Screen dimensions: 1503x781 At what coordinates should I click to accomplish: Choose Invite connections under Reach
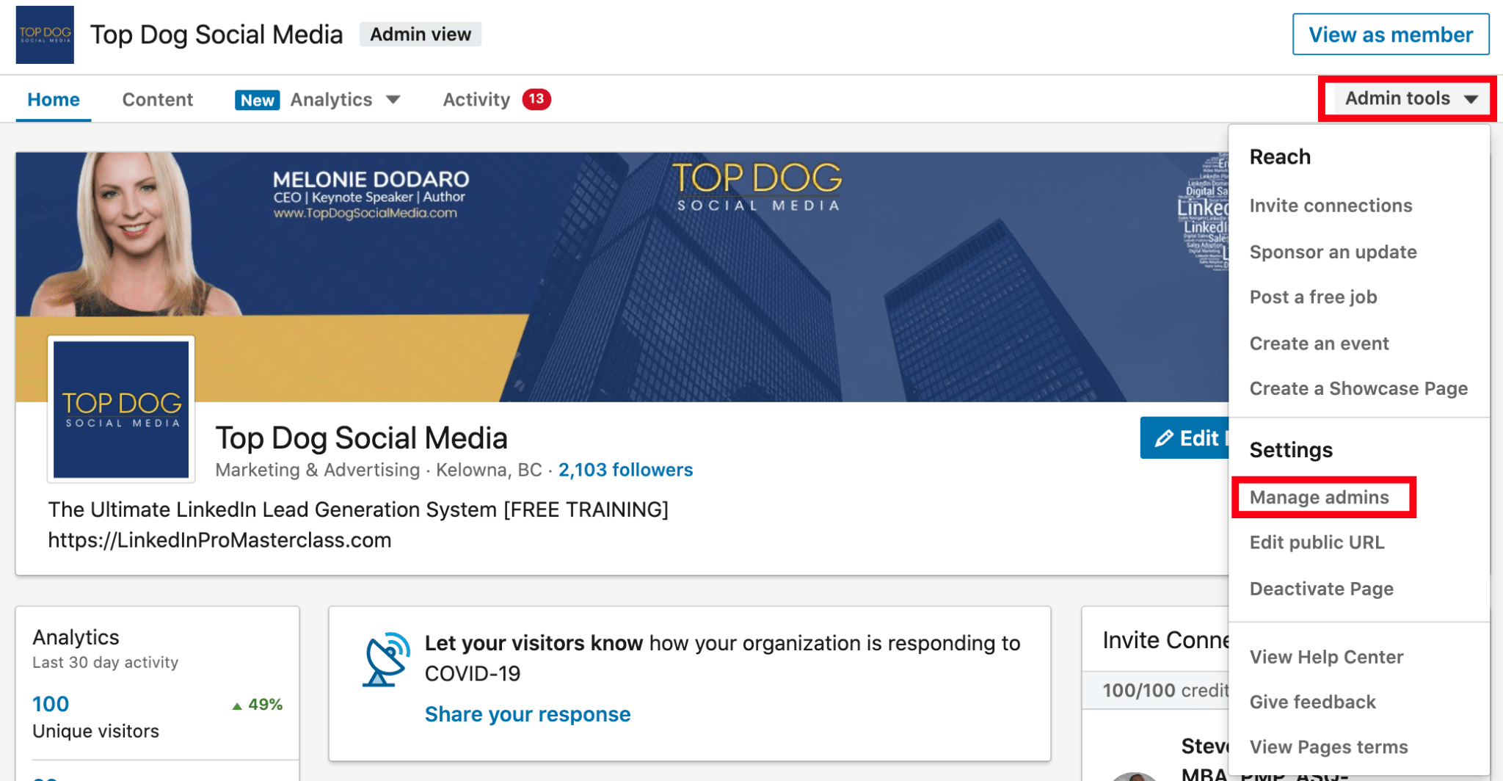(x=1331, y=206)
